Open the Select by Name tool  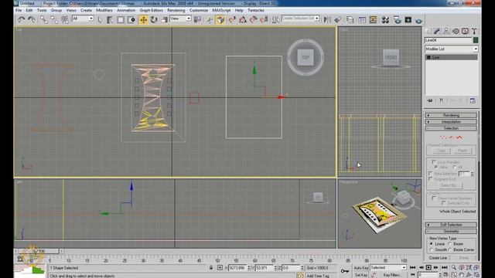click(x=110, y=20)
